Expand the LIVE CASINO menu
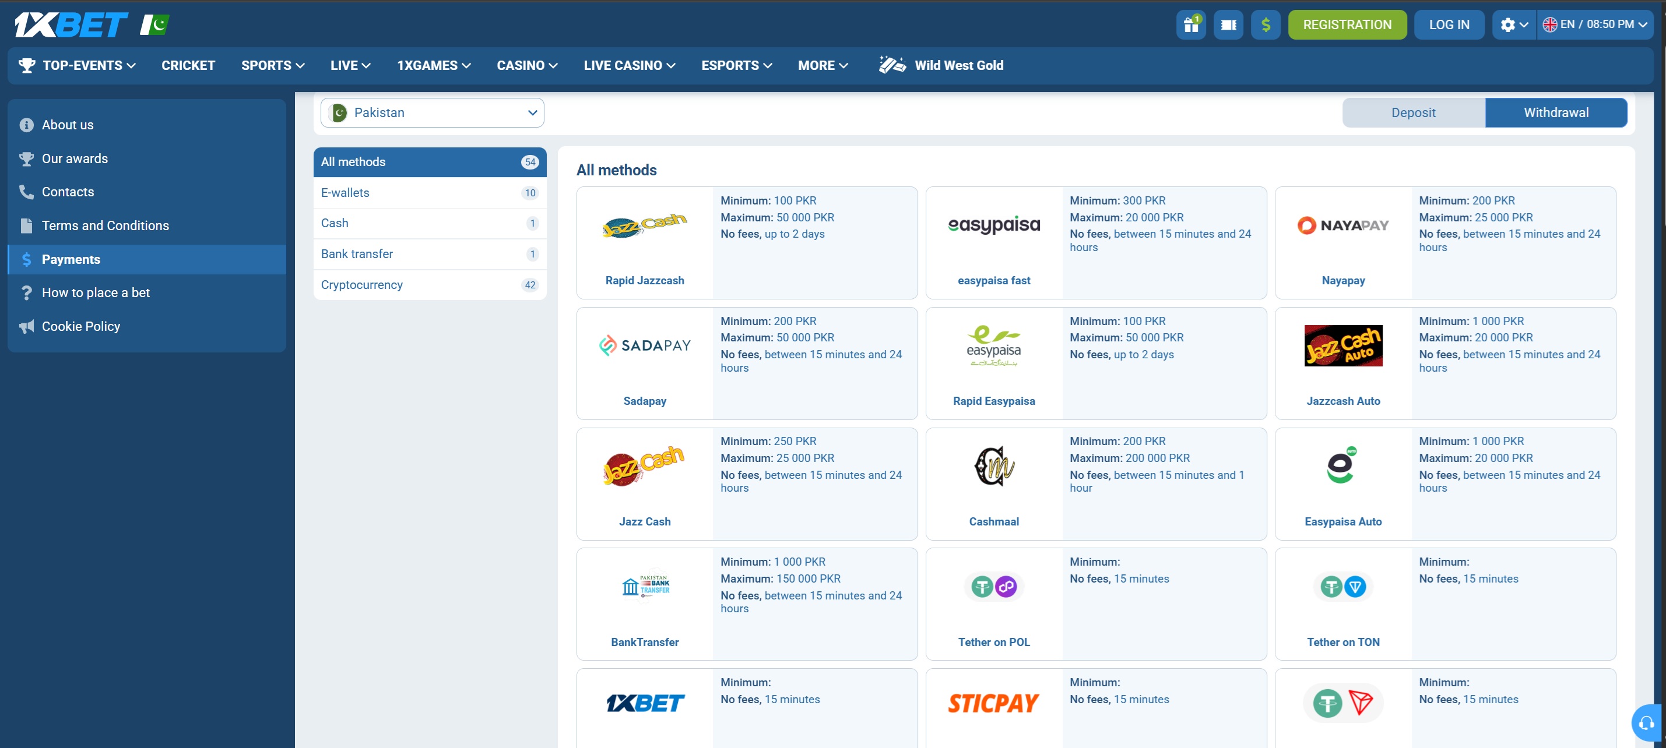This screenshot has height=748, width=1666. pyautogui.click(x=628, y=65)
